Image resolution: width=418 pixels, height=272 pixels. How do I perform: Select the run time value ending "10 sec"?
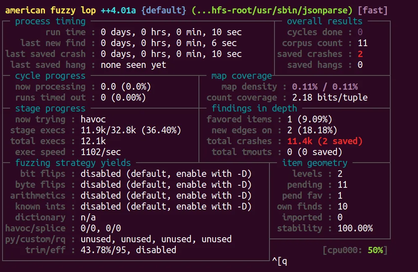(x=171, y=32)
